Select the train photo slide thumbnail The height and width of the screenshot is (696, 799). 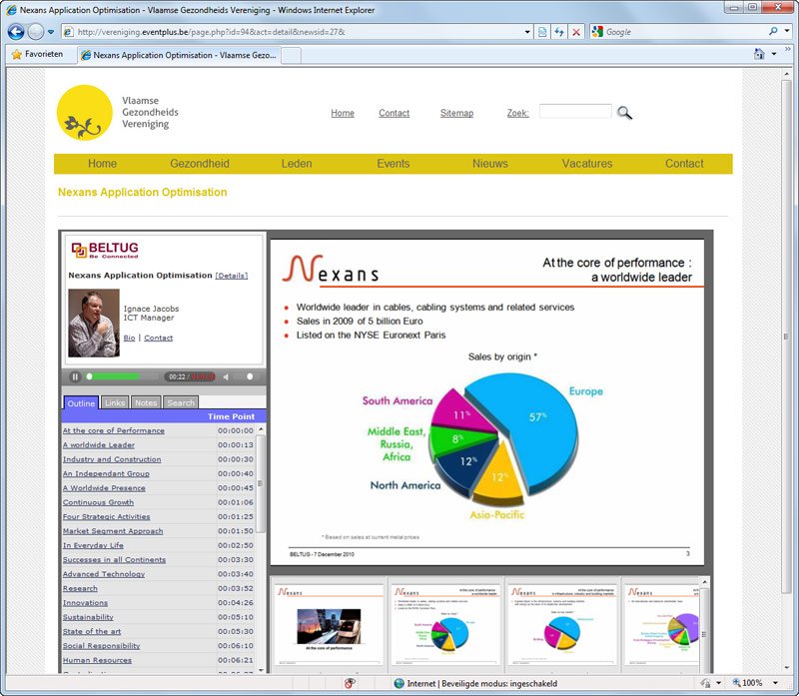pos(329,625)
